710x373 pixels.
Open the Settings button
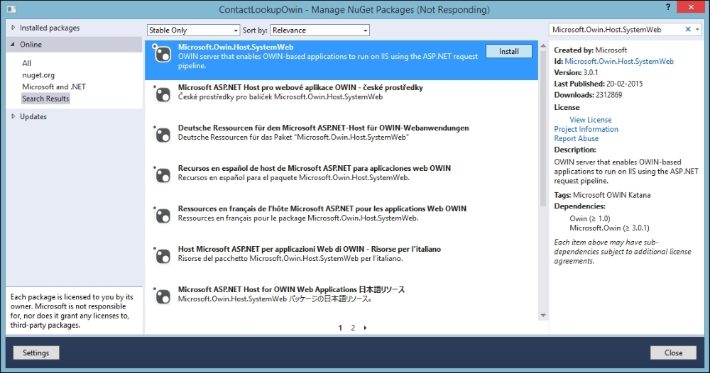(35, 352)
